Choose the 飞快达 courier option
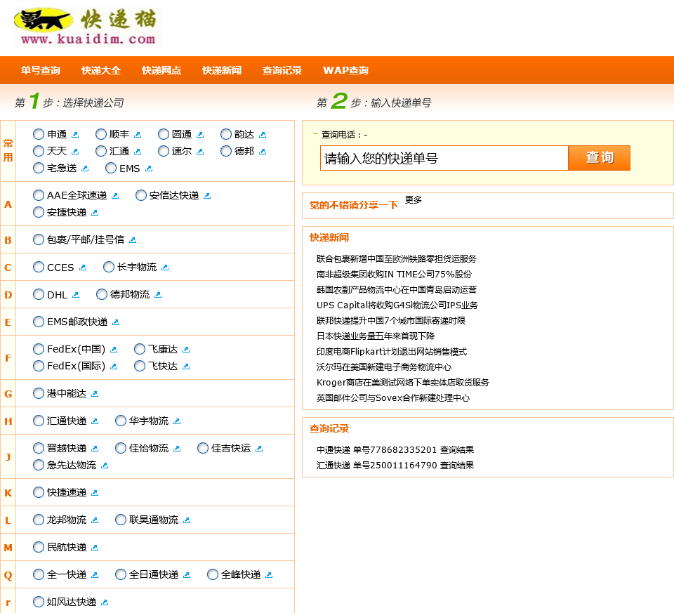 pyautogui.click(x=140, y=366)
